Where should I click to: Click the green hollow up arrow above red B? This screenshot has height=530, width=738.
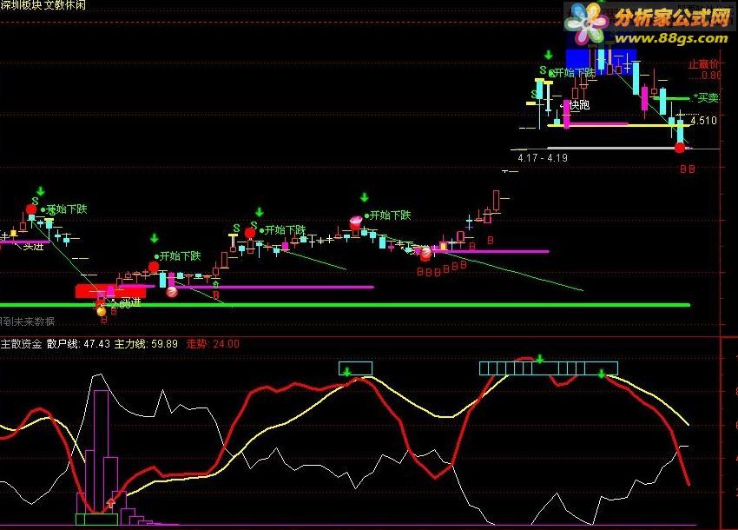click(215, 285)
